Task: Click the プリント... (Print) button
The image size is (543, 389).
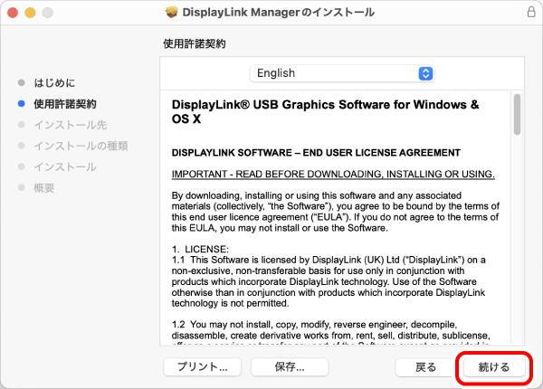Action: 202,367
